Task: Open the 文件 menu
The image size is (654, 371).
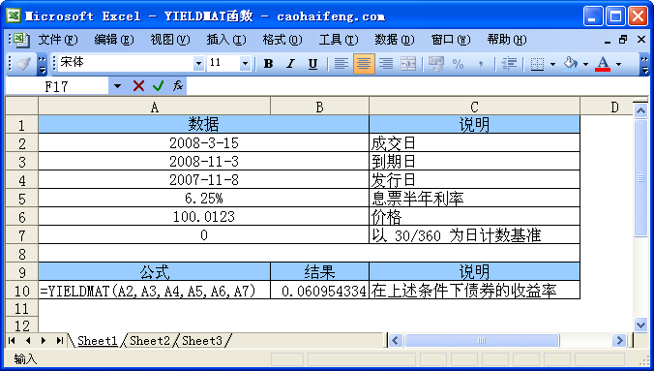Action: (58, 40)
